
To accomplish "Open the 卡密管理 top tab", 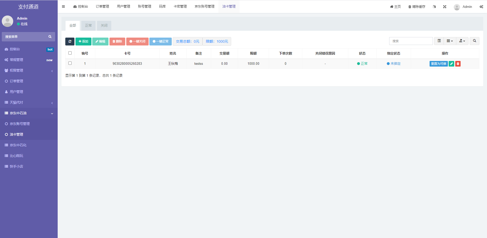I will (180, 7).
